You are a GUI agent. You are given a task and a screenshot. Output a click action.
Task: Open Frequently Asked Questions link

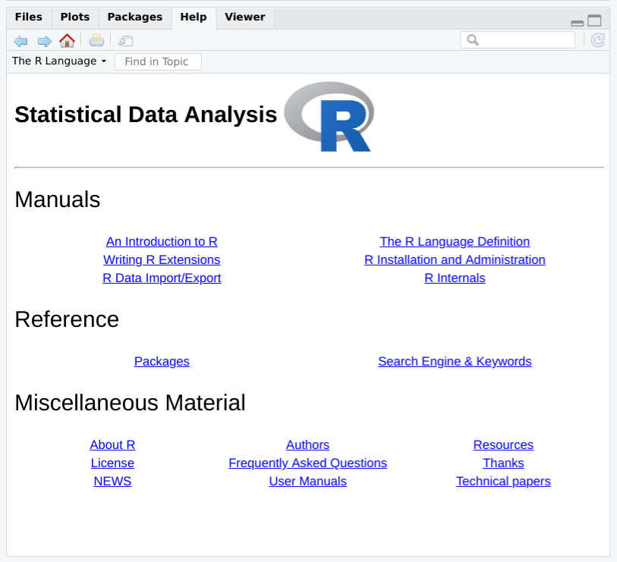point(307,463)
